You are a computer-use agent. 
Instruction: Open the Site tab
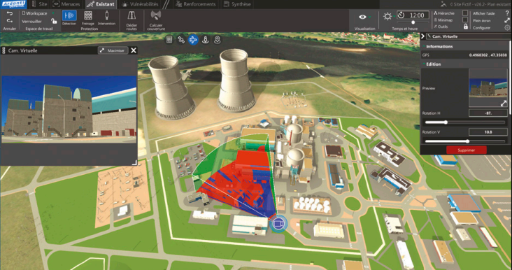(x=38, y=4)
